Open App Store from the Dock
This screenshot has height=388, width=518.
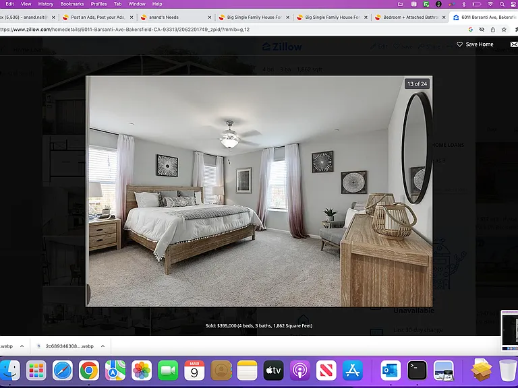(x=353, y=370)
